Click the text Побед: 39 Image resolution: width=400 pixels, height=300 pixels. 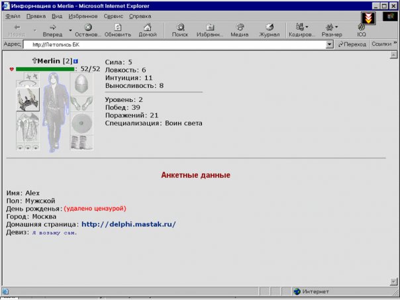tap(123, 107)
